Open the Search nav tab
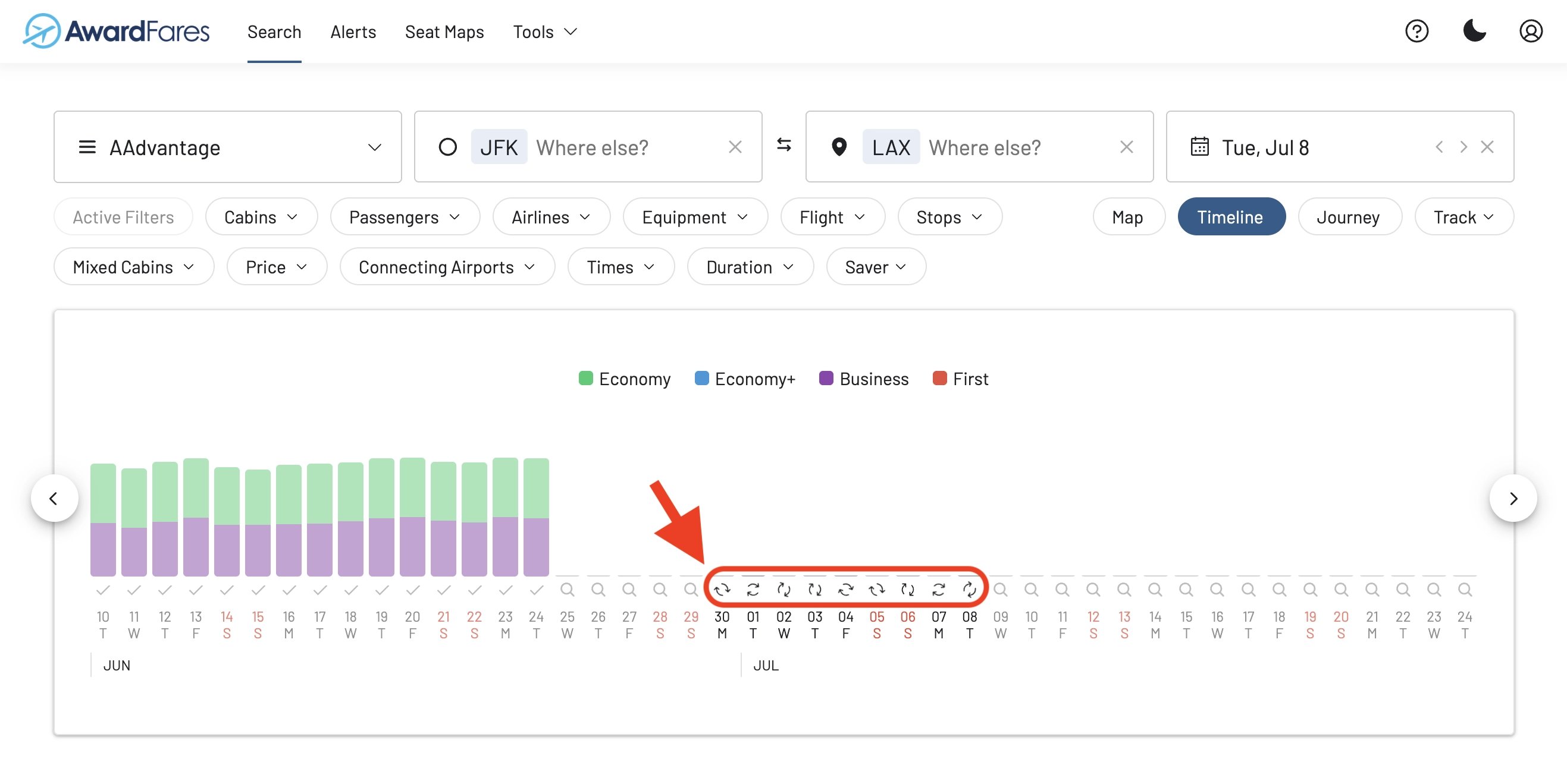Screen dimensions: 1567x781 click(274, 32)
